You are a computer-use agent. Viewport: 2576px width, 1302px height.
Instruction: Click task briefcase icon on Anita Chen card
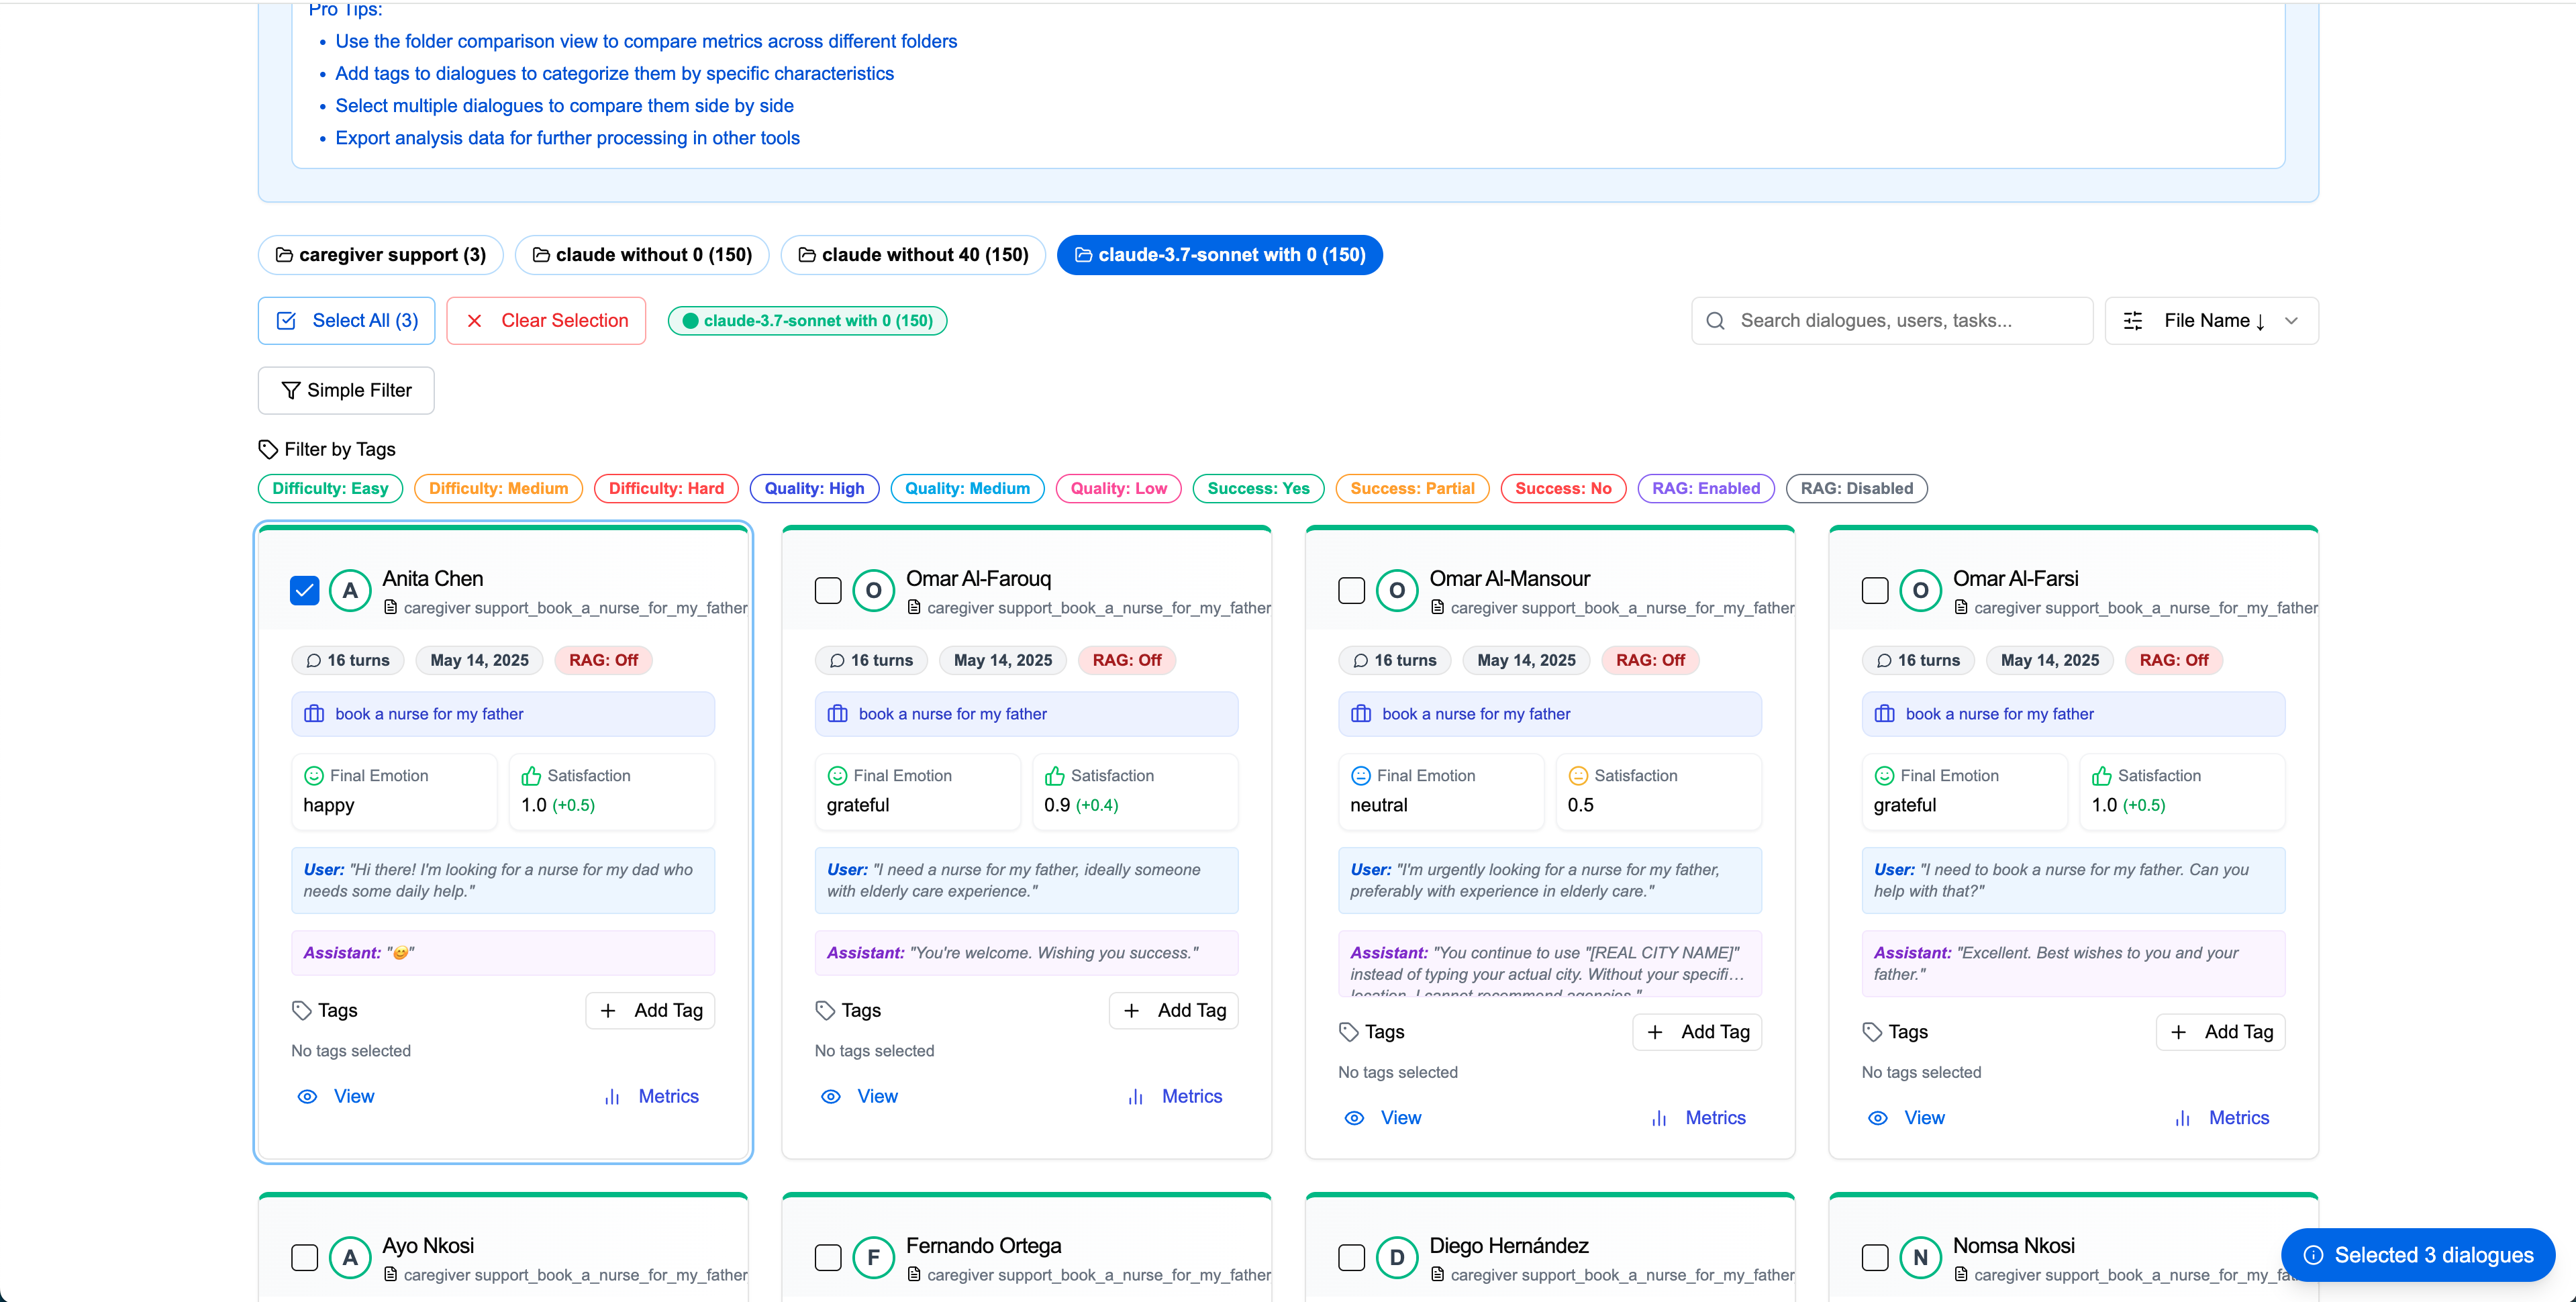click(x=314, y=713)
